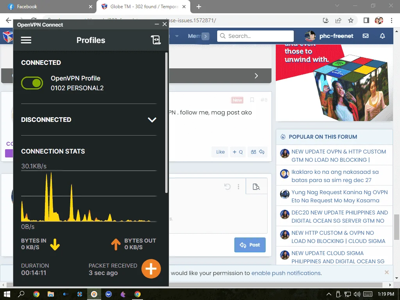
Task: Open the OpenVPN Connect hamburger menu
Action: (26, 40)
